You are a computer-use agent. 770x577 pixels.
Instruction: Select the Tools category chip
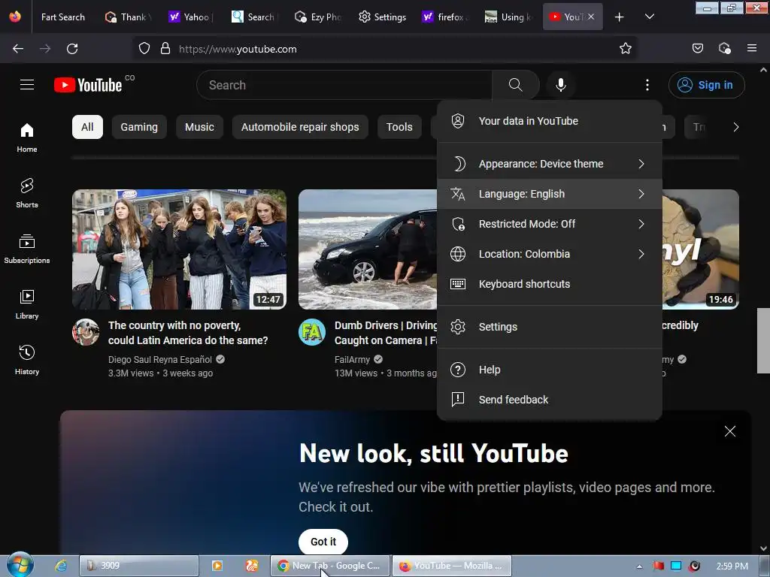click(399, 127)
